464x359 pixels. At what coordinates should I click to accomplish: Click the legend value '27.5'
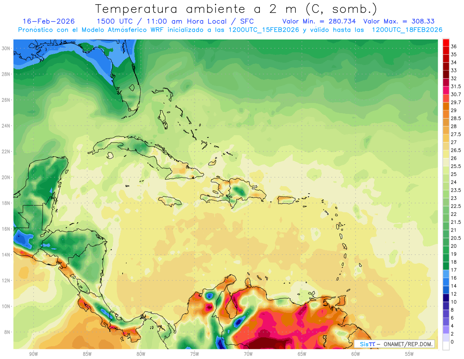click(x=456, y=134)
